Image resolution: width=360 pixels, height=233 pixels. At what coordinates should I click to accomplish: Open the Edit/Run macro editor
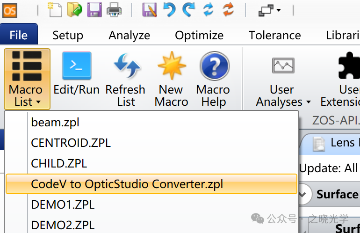pyautogui.click(x=77, y=79)
